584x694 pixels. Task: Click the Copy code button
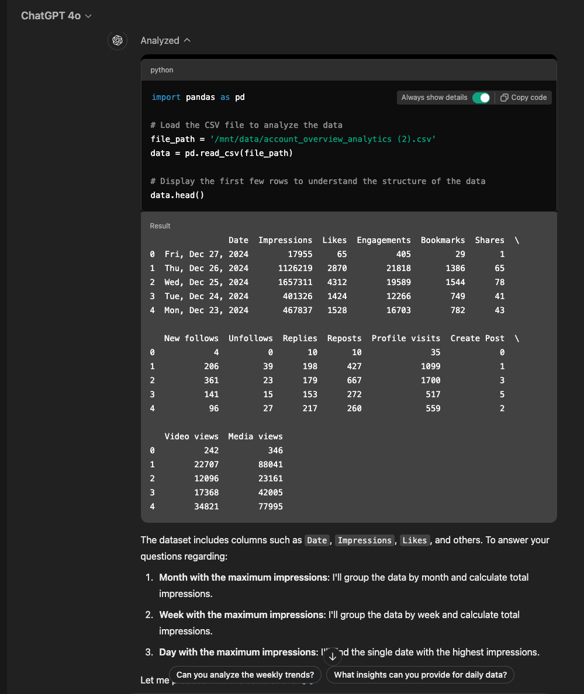(523, 98)
